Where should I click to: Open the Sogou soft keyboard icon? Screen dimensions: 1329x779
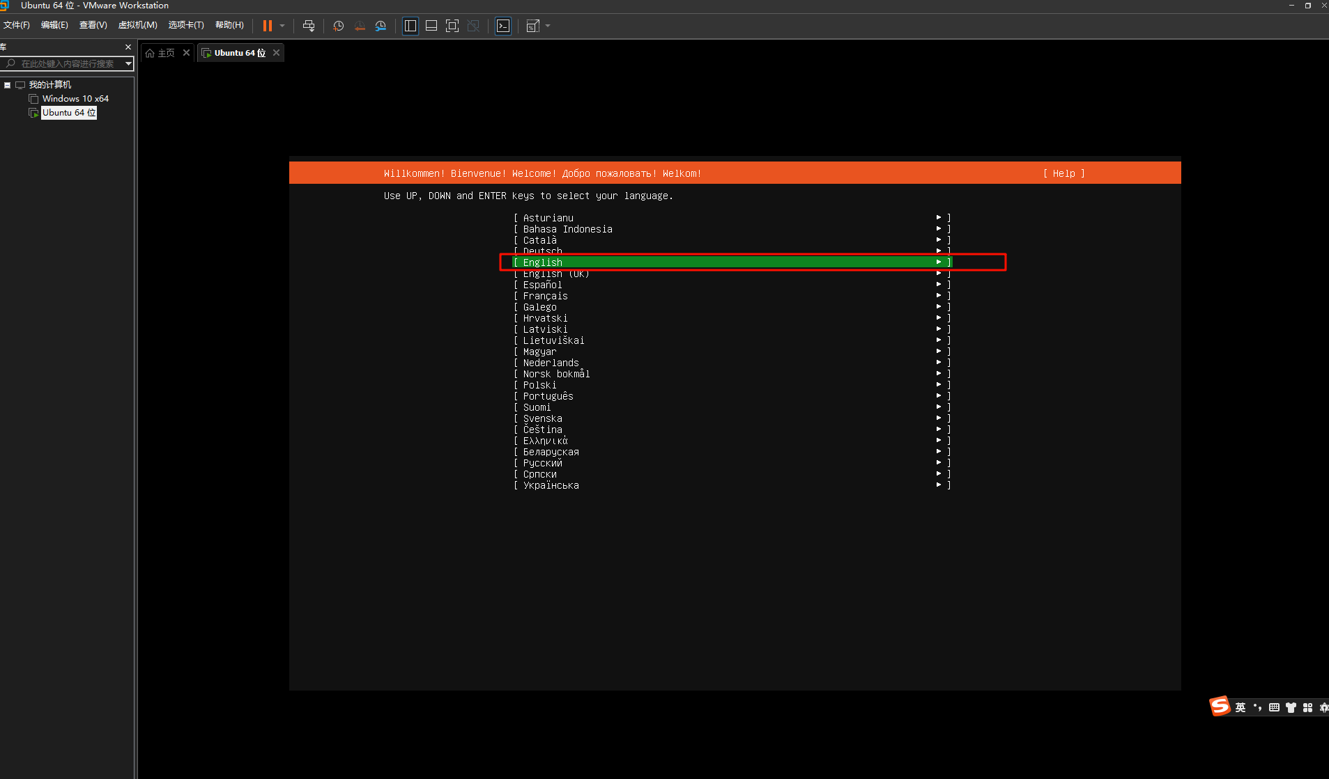coord(1273,707)
